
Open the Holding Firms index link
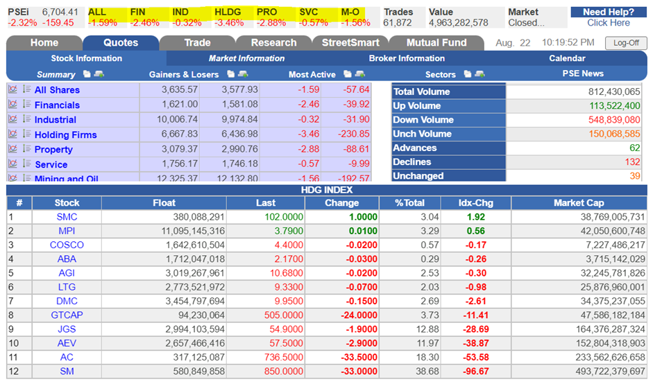[65, 134]
